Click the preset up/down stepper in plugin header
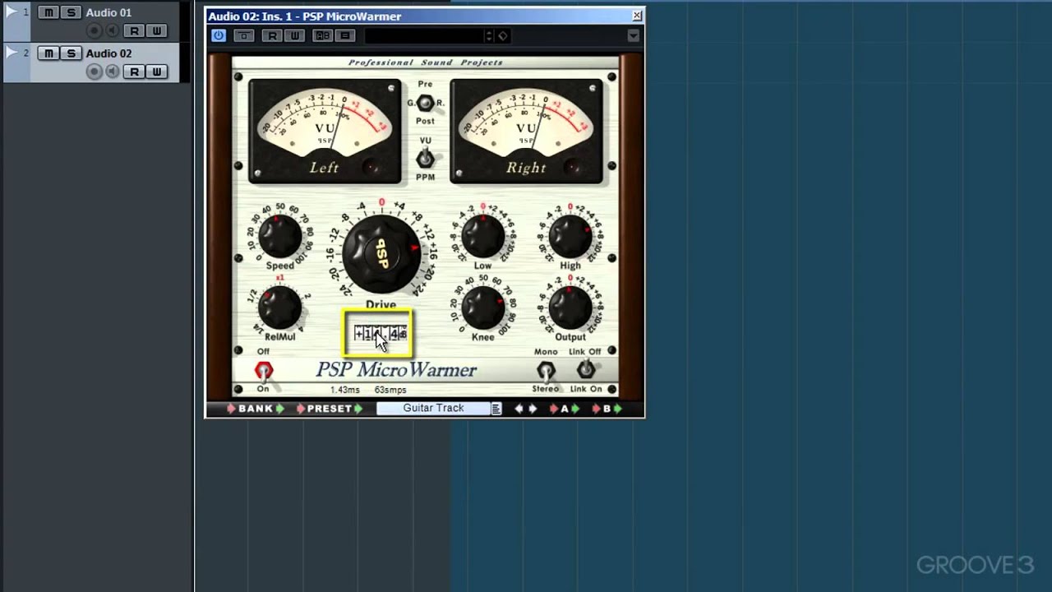Viewport: 1052px width, 592px height. tap(489, 35)
